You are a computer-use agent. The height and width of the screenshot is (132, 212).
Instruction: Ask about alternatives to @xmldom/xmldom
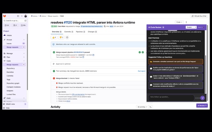[x=176, y=77]
